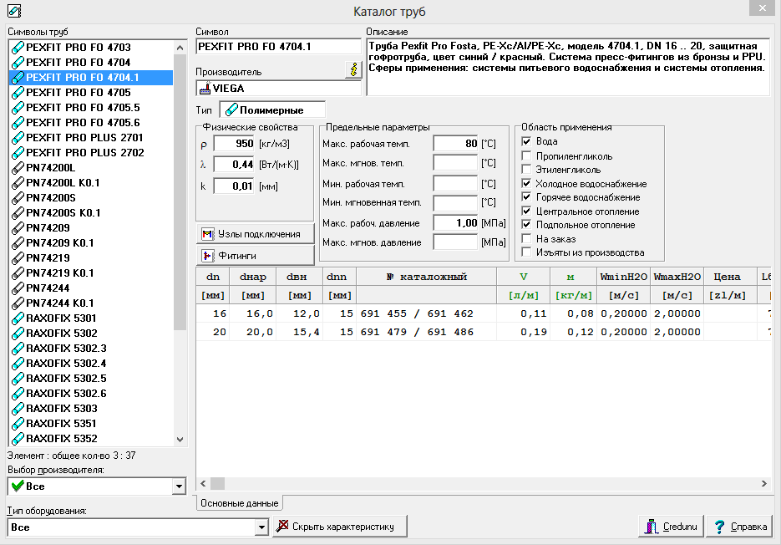Click the gray pipe icon beside PN74200S

click(x=18, y=197)
